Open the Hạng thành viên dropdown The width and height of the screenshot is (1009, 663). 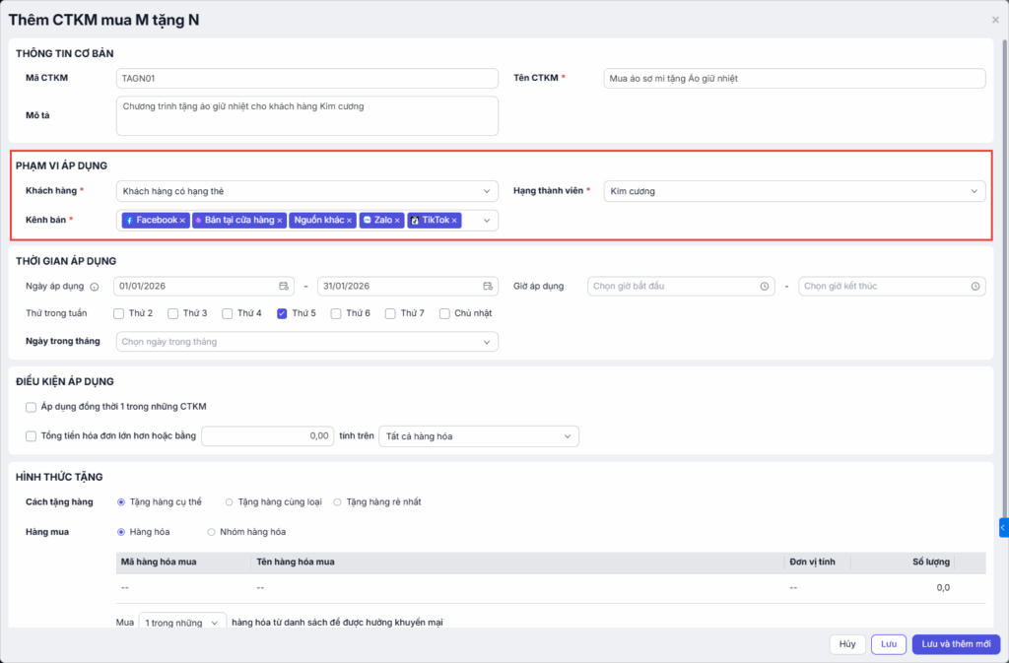[x=794, y=191]
